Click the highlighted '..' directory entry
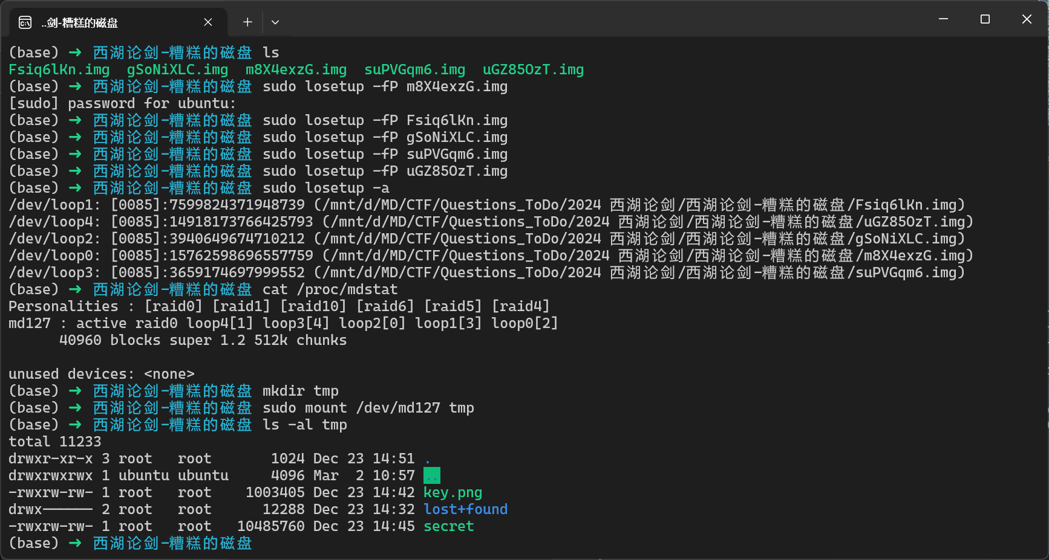The image size is (1049, 560). [432, 475]
